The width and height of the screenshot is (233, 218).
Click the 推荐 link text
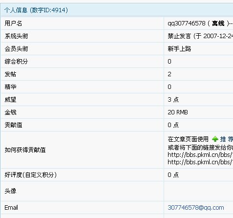[227, 139]
